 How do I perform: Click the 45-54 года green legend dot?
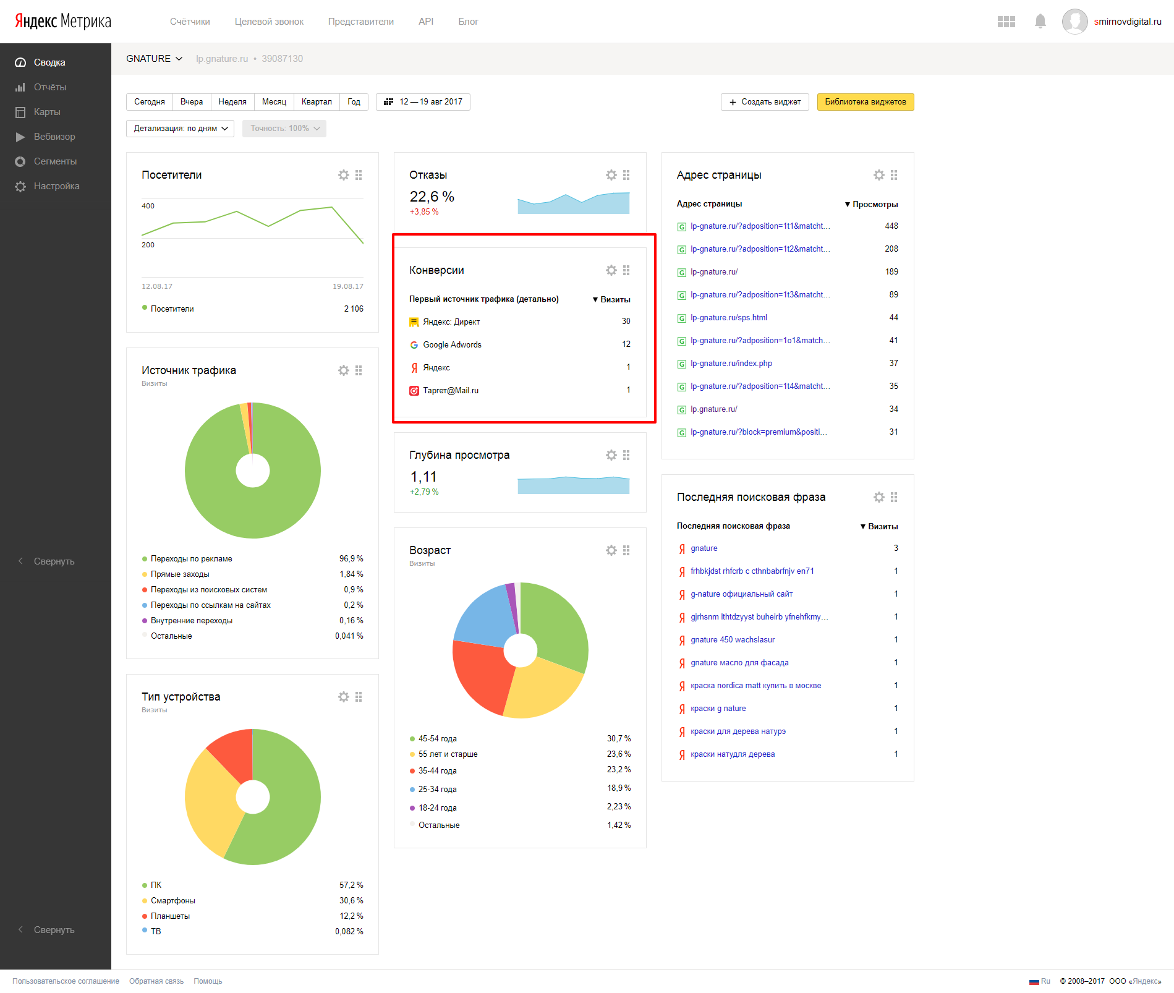pyautogui.click(x=412, y=739)
